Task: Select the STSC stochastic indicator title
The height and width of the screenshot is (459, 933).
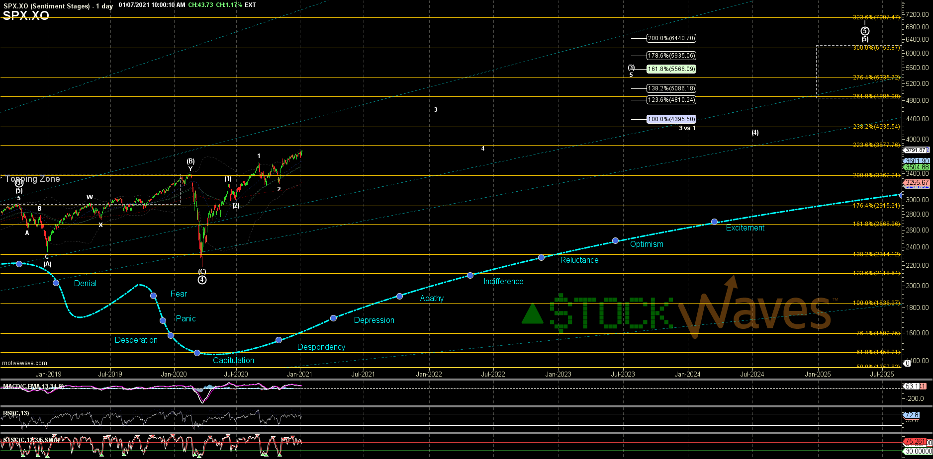Action: pyautogui.click(x=31, y=440)
